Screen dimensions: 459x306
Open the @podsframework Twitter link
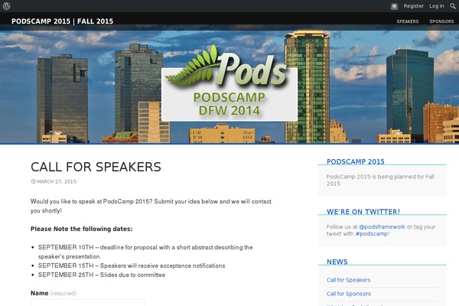click(x=382, y=227)
